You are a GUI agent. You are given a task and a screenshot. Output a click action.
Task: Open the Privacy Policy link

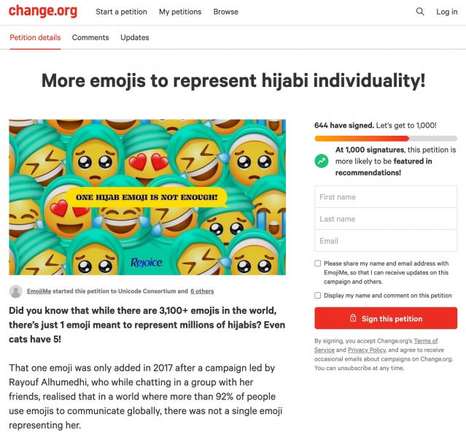coord(368,350)
